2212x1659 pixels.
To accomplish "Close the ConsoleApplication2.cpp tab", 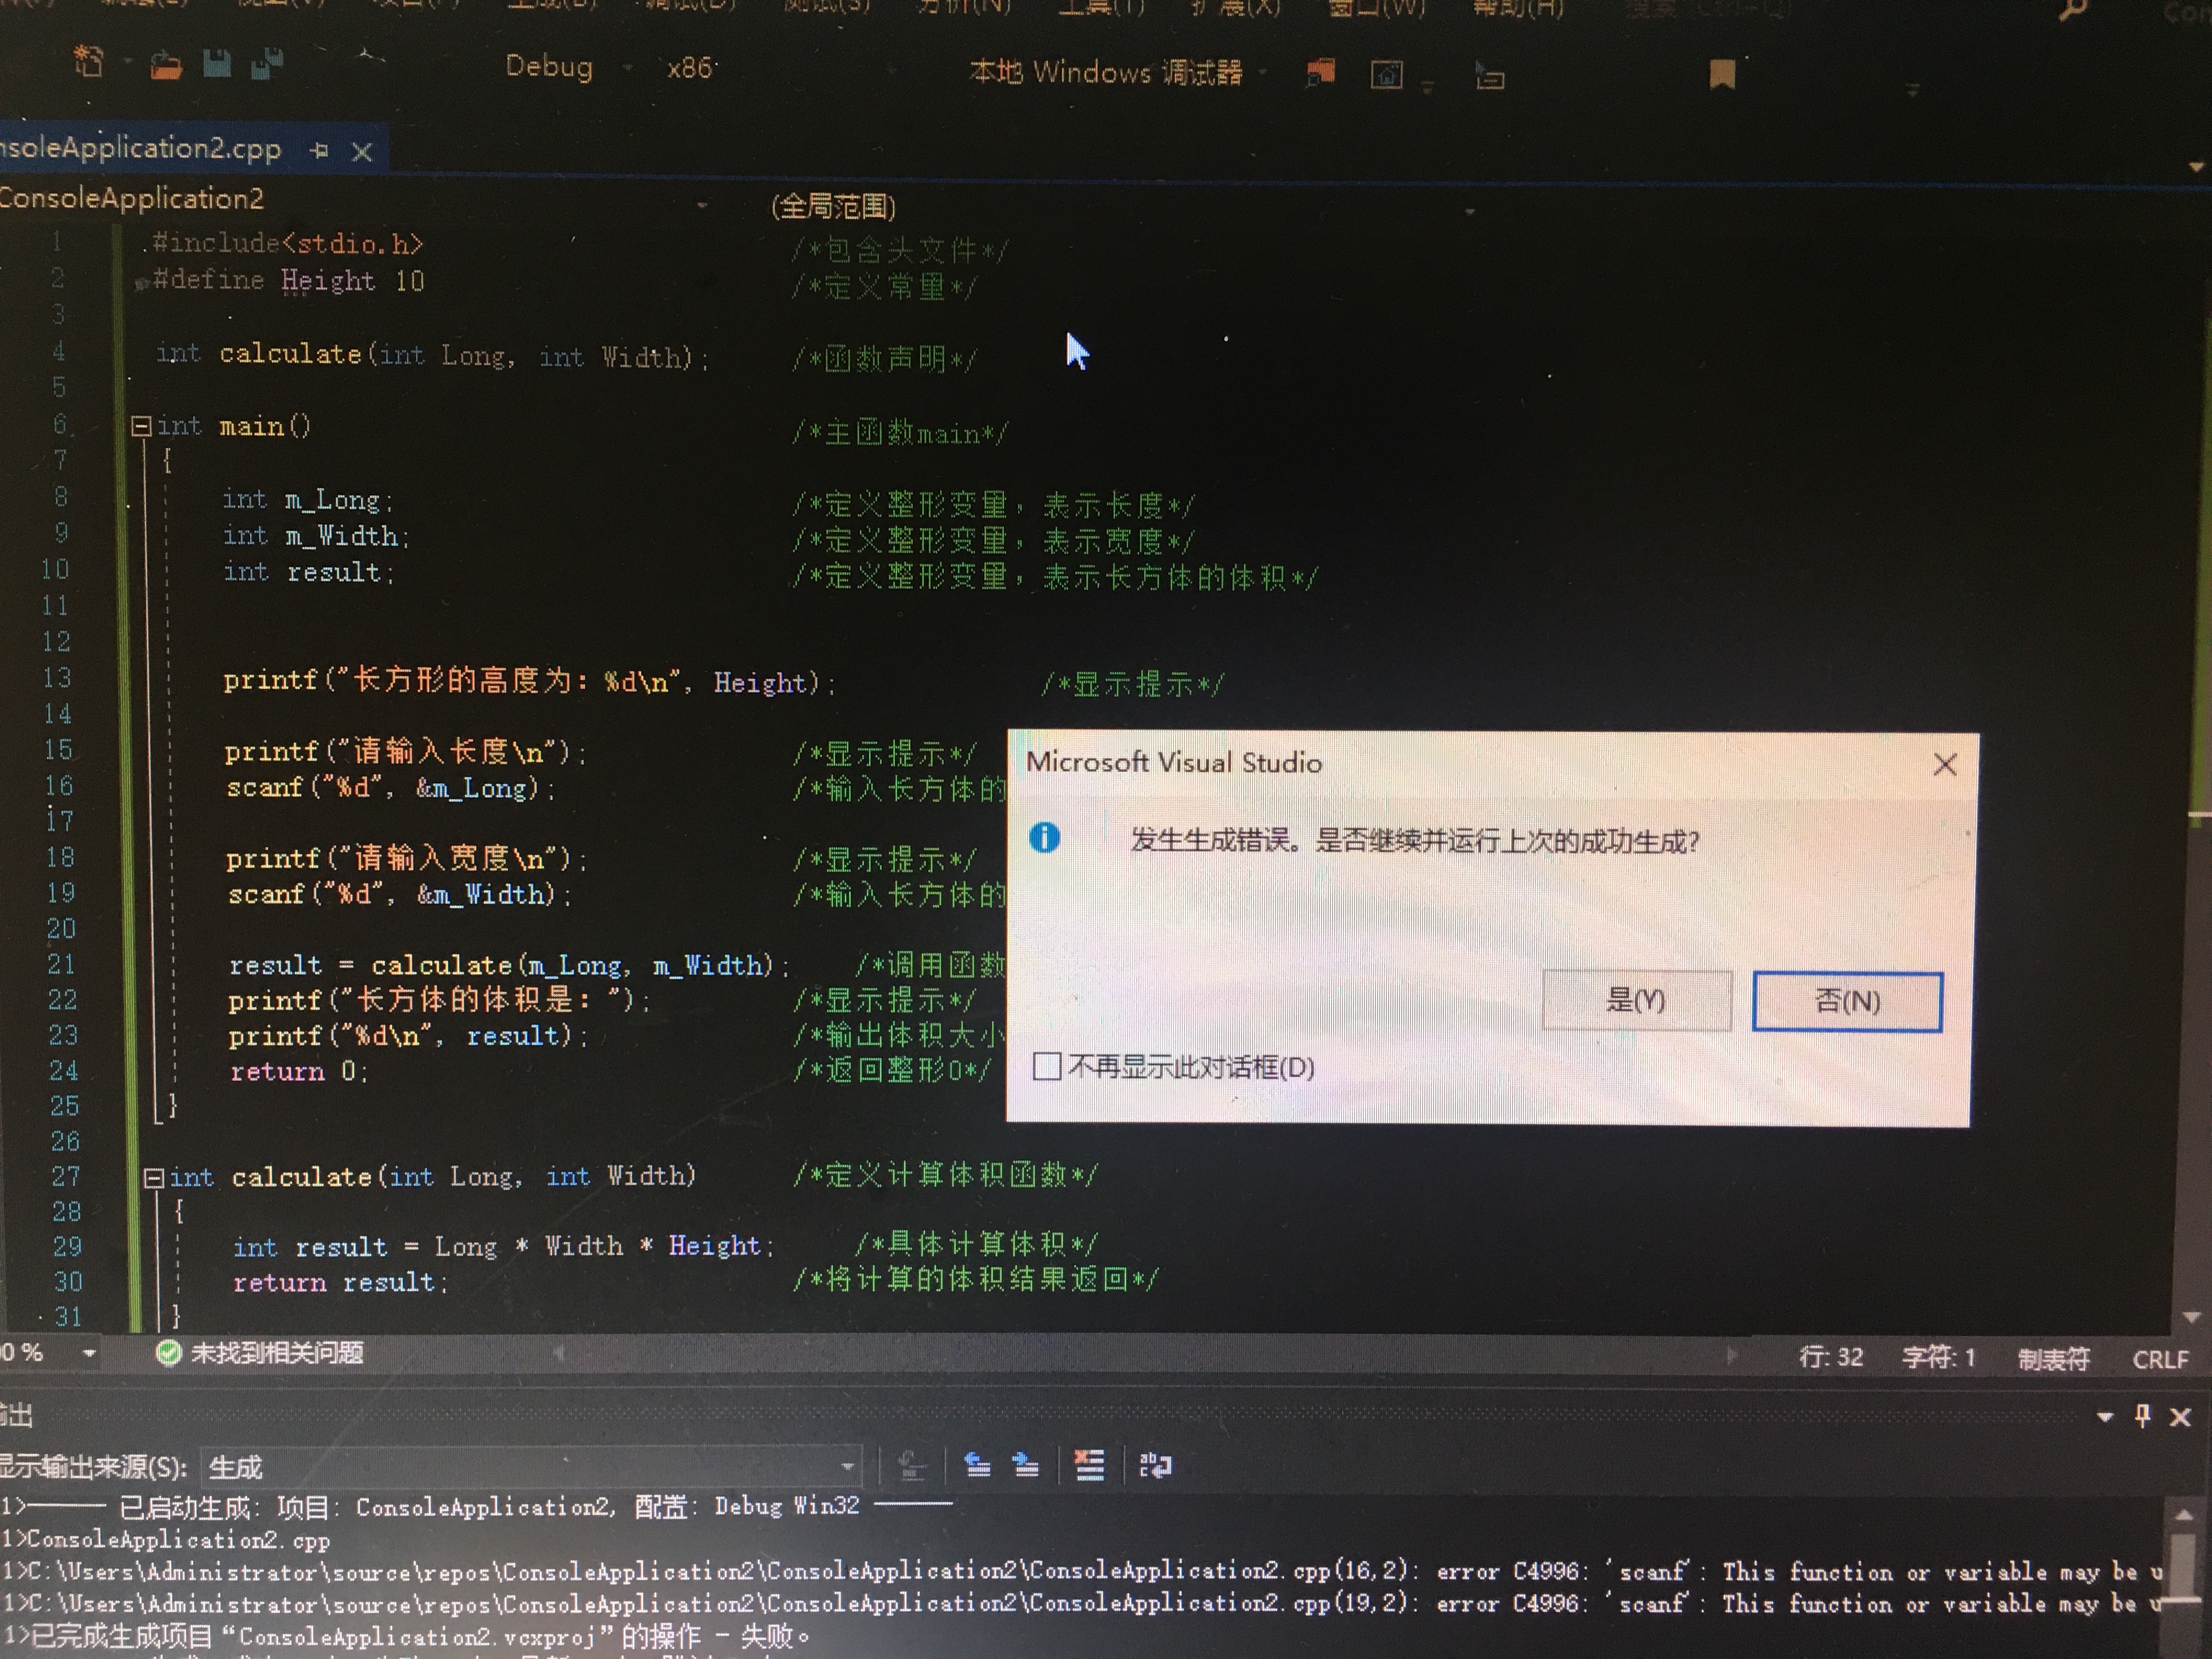I will 362,152.
